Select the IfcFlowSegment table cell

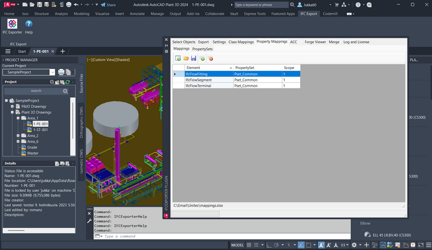(209, 80)
